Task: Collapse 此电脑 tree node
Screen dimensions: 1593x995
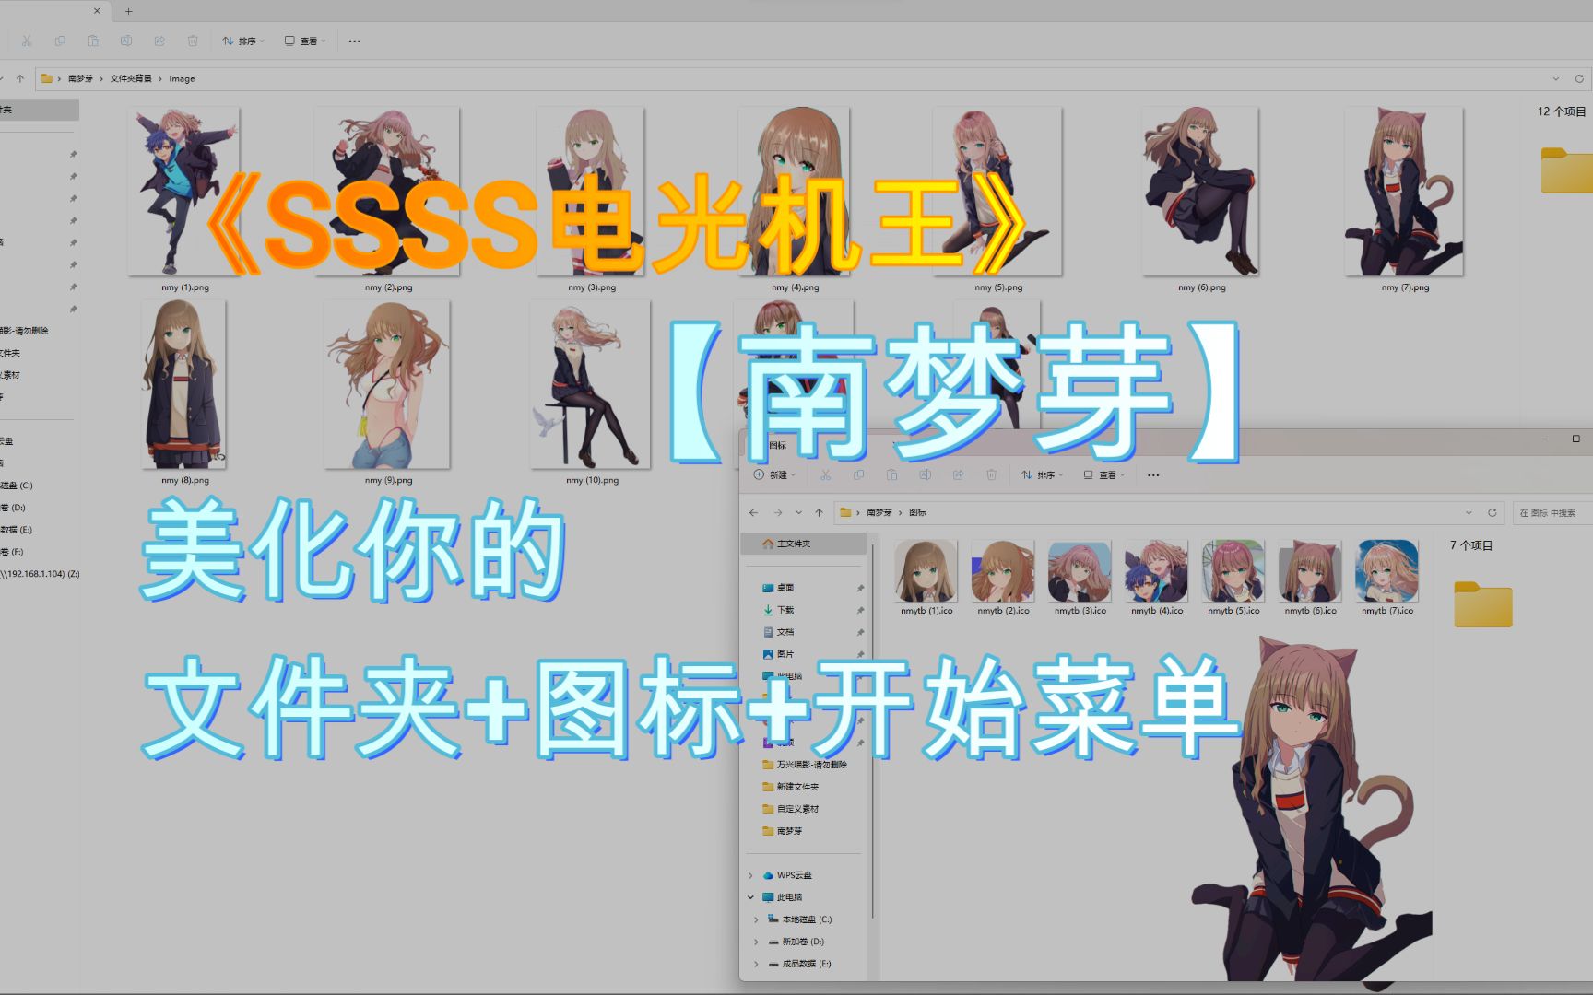Action: [x=750, y=897]
